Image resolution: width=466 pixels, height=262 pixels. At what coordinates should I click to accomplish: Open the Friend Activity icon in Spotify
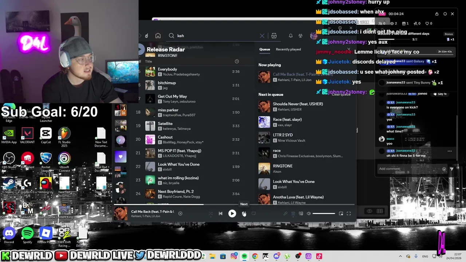pos(300,36)
